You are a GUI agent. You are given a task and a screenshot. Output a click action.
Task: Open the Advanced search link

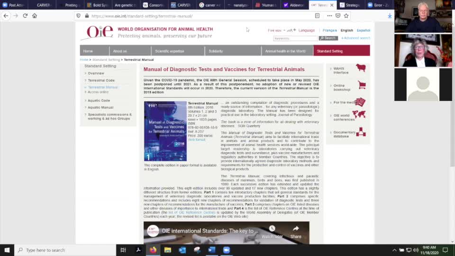pos(355,38)
